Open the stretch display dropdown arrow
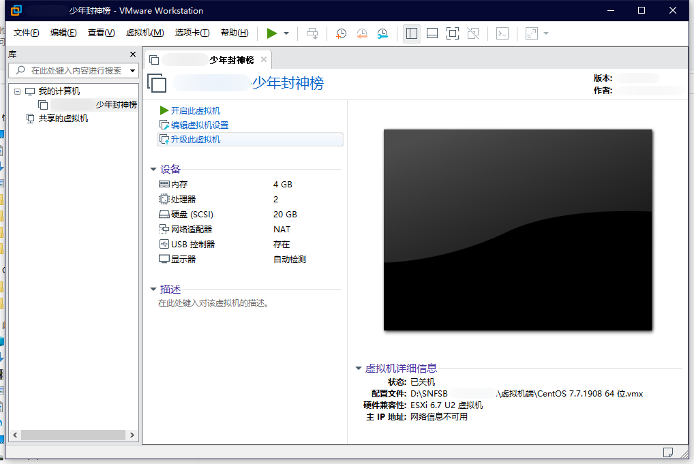 [x=546, y=33]
